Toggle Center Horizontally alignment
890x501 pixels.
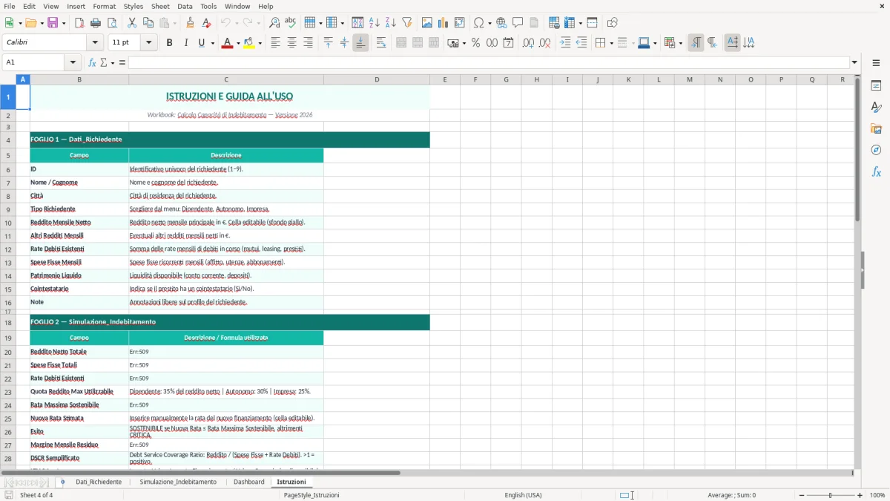click(x=291, y=43)
